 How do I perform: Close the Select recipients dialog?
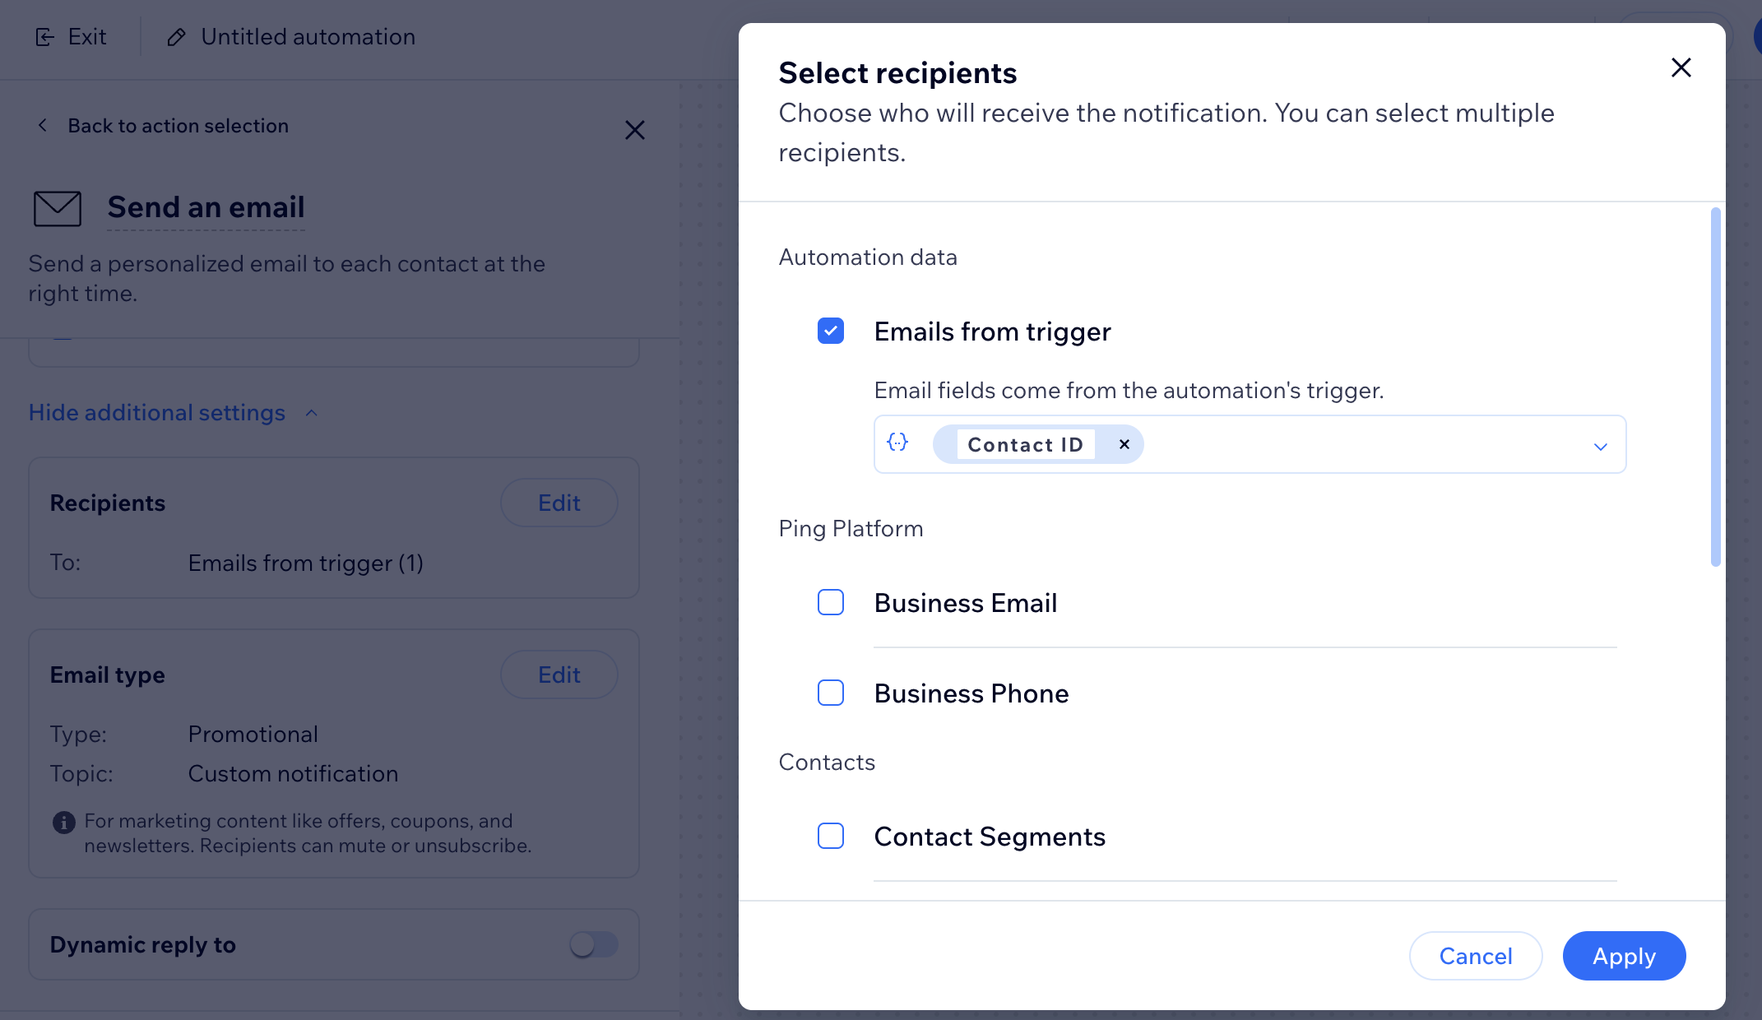(1681, 67)
